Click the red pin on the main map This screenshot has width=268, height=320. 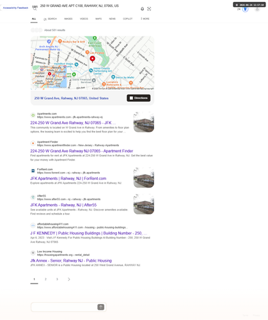coord(92,59)
